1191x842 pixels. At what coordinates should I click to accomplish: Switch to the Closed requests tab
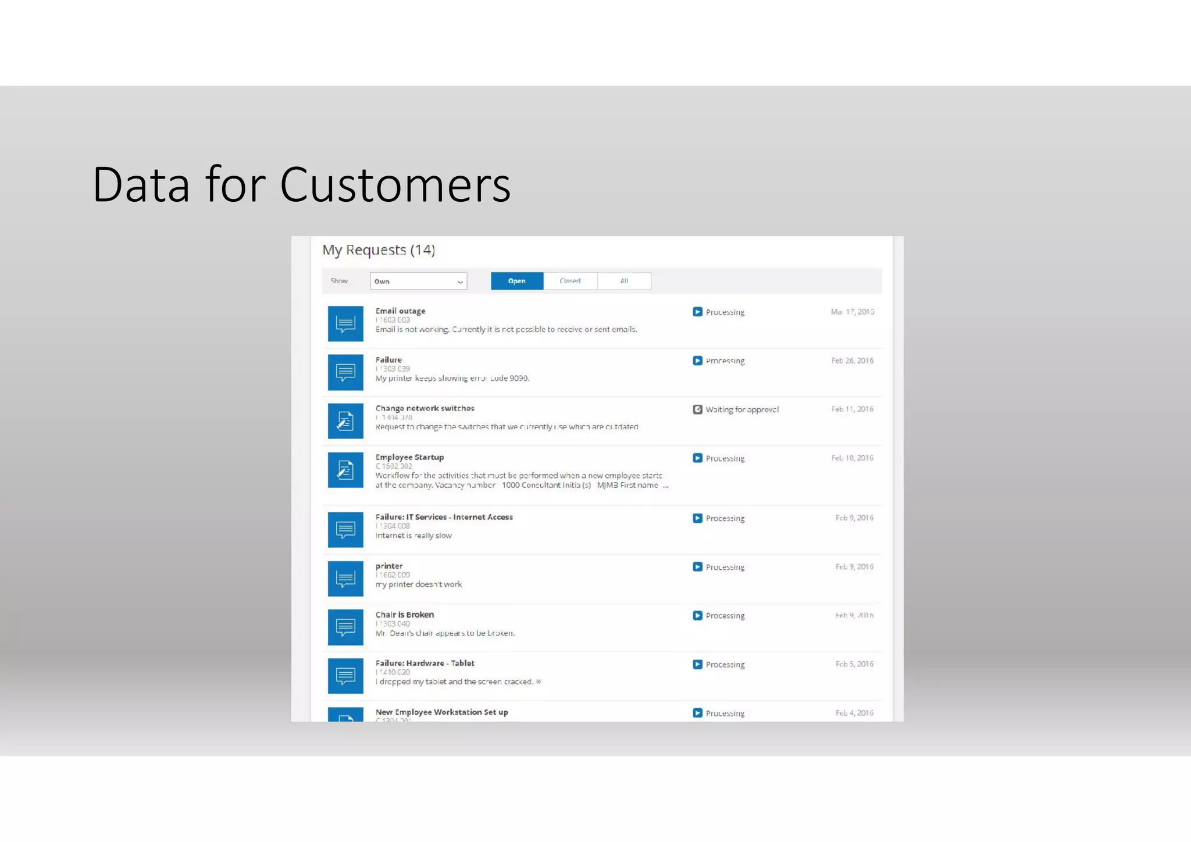[570, 281]
